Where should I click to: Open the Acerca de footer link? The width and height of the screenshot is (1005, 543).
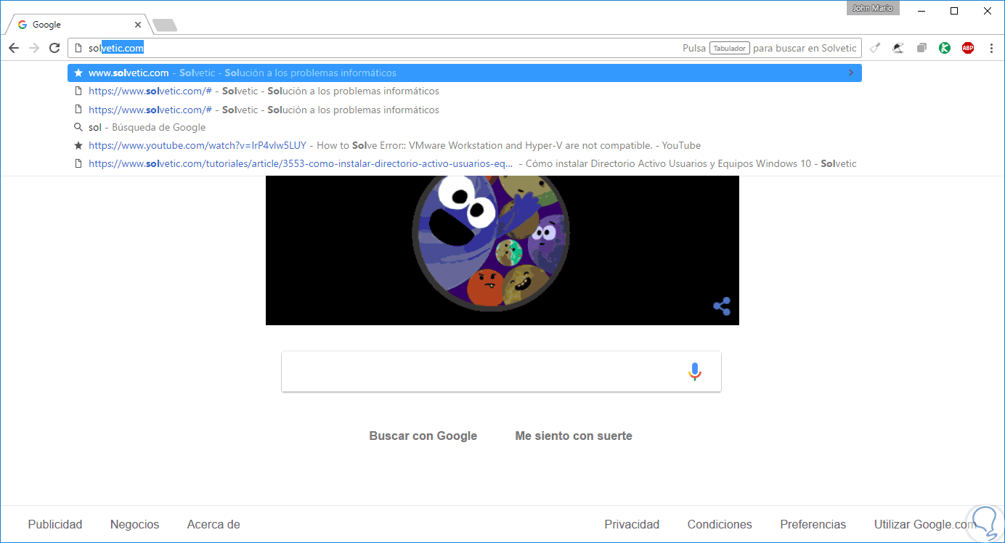(213, 524)
